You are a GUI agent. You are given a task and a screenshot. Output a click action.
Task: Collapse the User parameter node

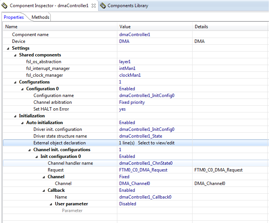(x=52, y=204)
